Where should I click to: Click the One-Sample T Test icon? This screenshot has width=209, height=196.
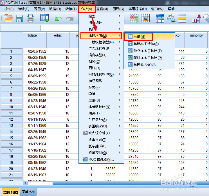click(130, 44)
